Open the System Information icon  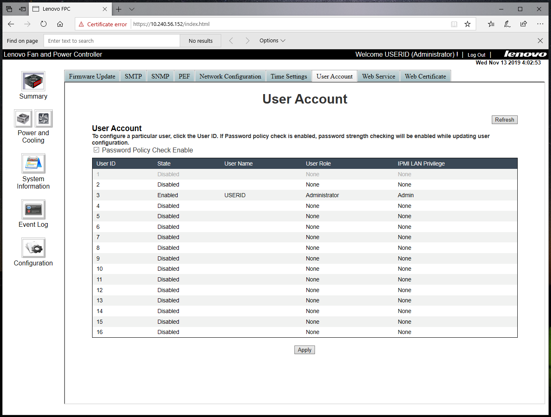click(33, 164)
